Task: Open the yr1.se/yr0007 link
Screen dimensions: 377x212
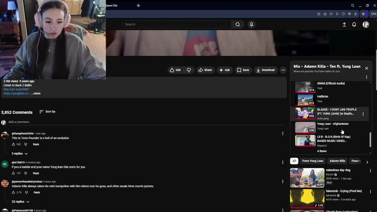Action: click(16, 89)
